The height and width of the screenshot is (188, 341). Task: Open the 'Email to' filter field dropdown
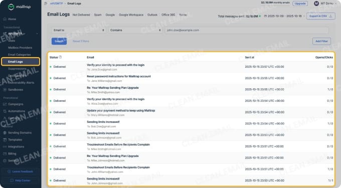point(79,30)
